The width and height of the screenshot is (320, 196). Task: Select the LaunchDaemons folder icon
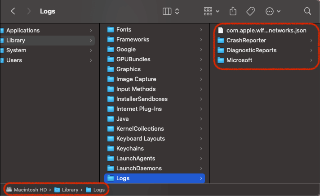tap(111, 169)
